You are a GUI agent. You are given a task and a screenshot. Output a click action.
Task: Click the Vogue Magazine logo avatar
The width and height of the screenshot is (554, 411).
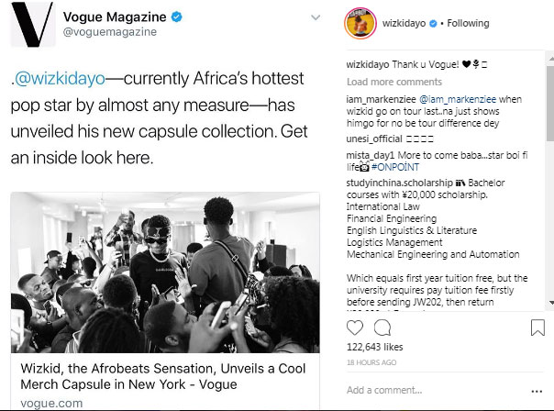[x=32, y=25]
